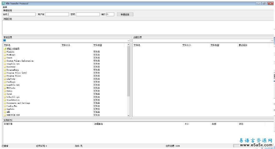The width and height of the screenshot is (275, 149).
Task: Click the local list scrollbar down arrow
Action: (129, 116)
